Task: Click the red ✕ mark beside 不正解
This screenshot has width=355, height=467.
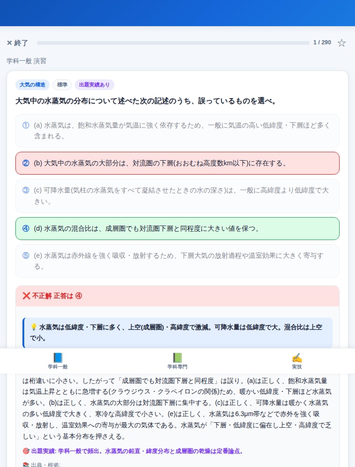Action: click(x=27, y=296)
